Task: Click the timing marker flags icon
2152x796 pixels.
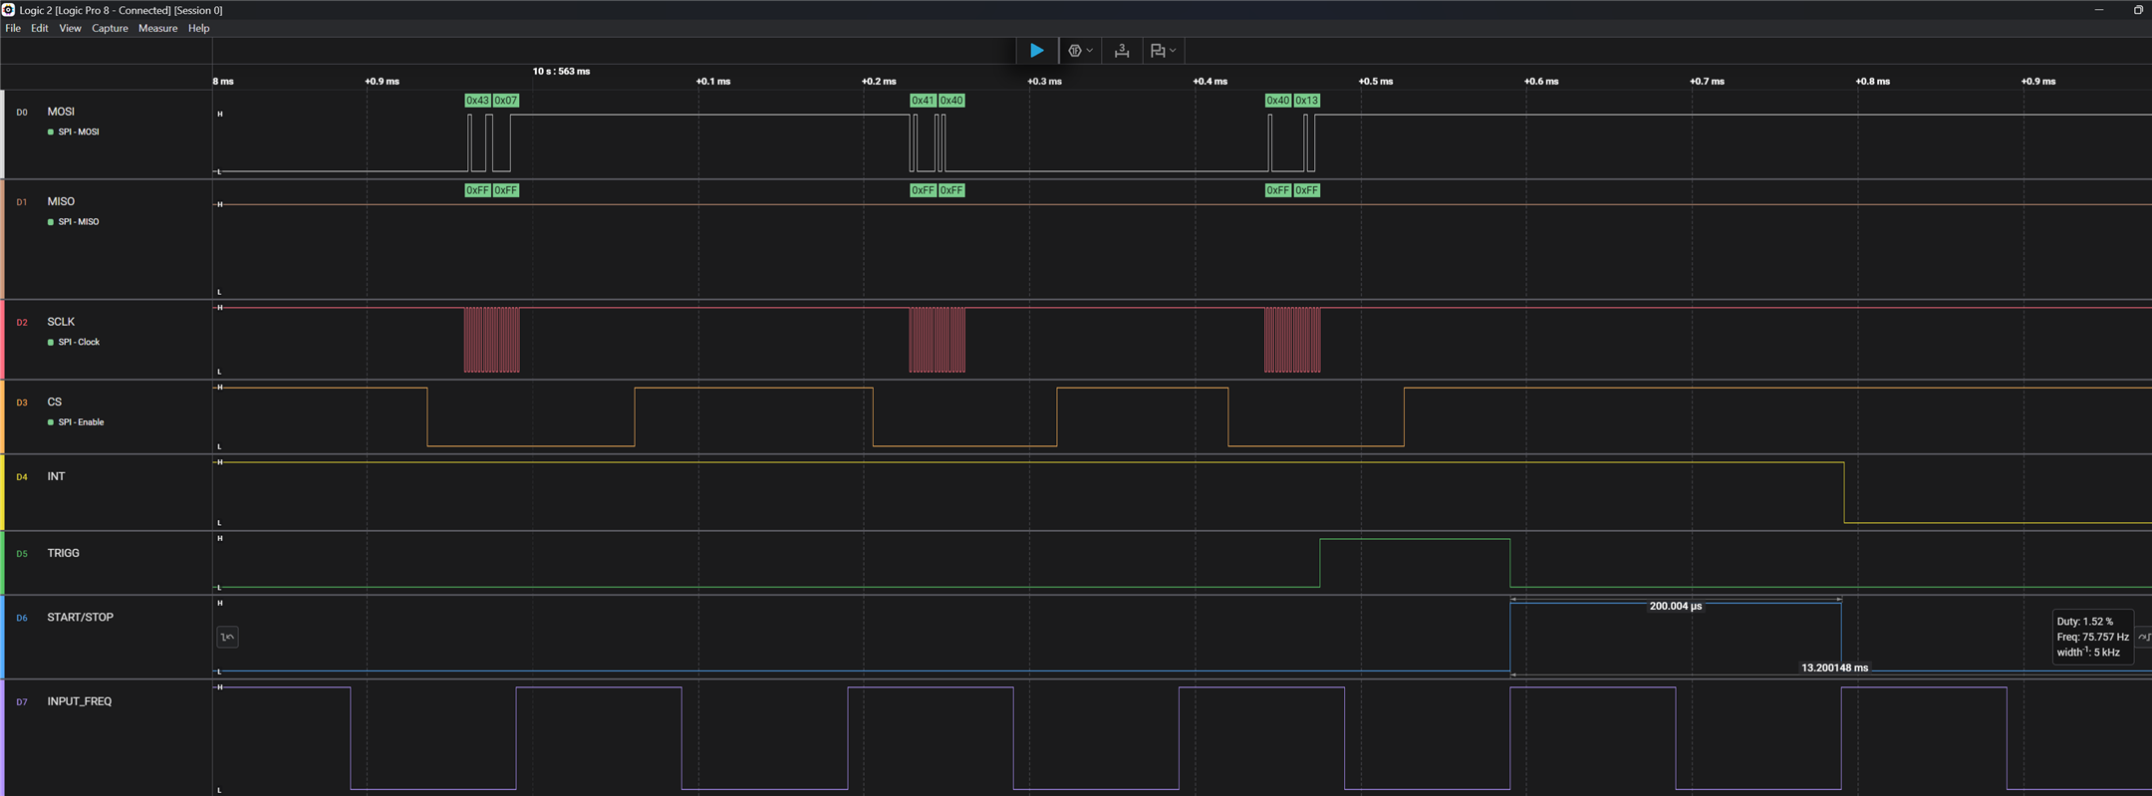Action: [x=1158, y=51]
